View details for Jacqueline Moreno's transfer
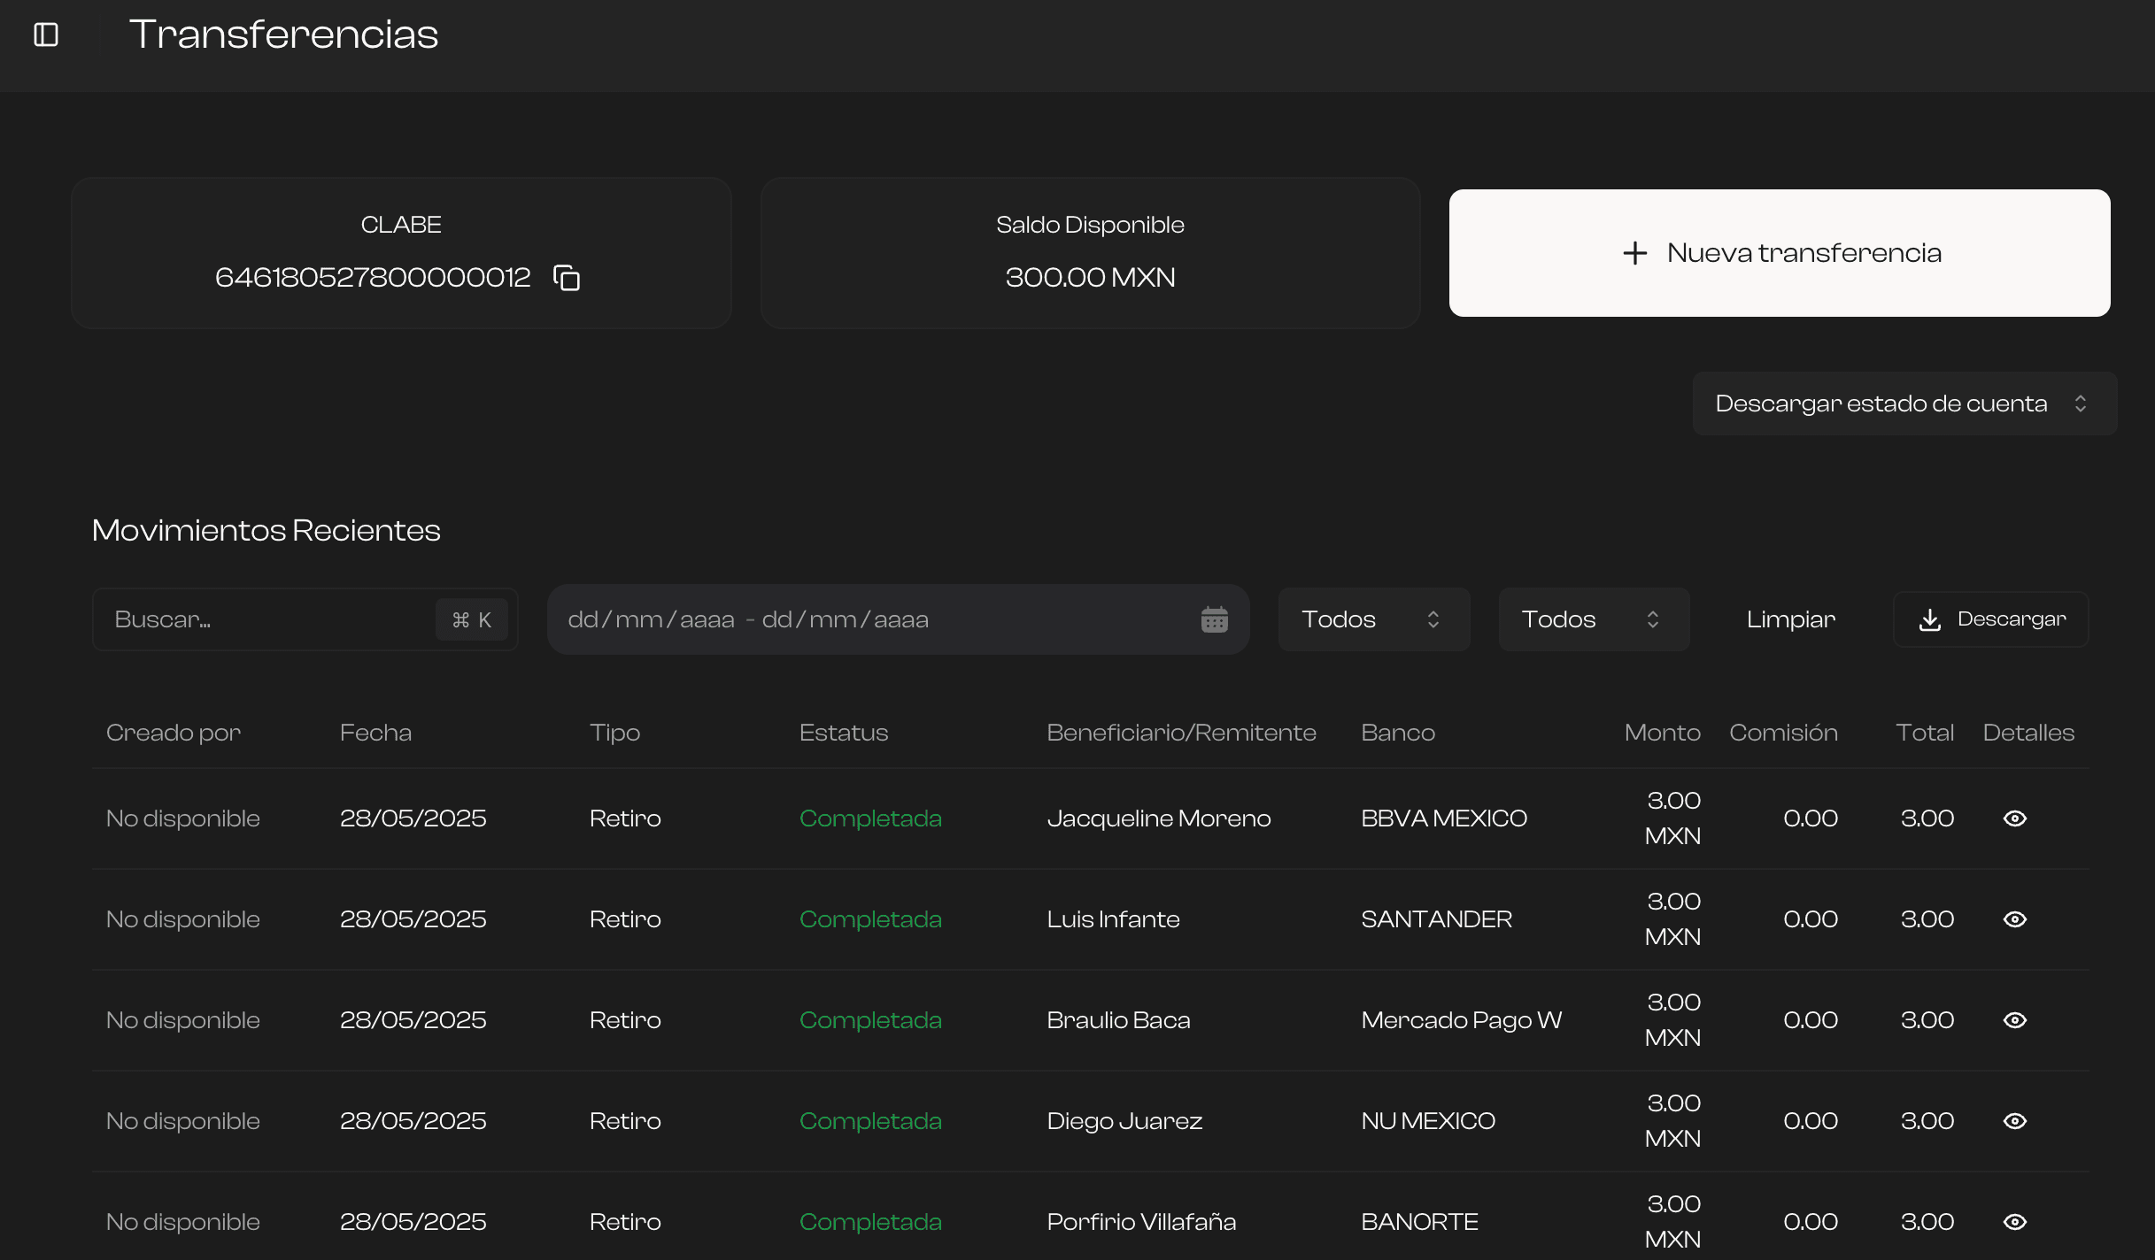The height and width of the screenshot is (1260, 2155). tap(2013, 818)
